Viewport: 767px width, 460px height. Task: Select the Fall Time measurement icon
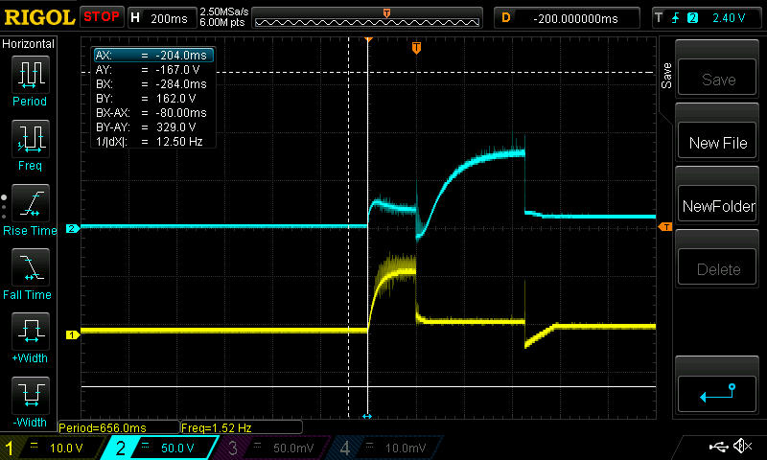30,273
